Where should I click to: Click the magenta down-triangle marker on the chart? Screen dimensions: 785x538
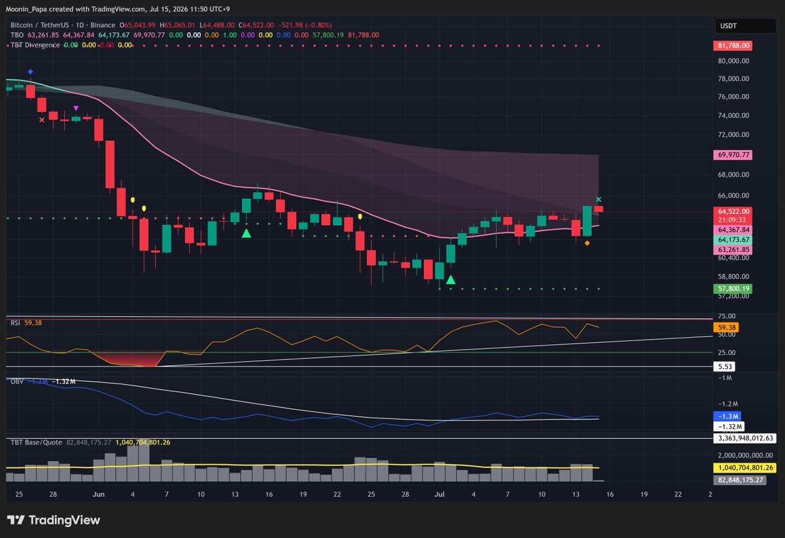(76, 108)
